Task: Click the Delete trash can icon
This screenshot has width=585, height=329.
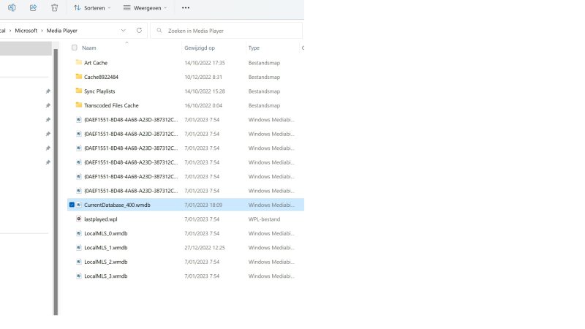Action: click(x=54, y=7)
